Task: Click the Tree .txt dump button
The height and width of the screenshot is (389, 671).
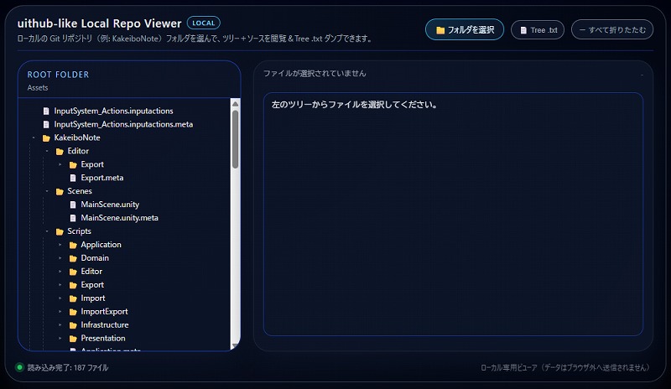Action: (x=538, y=30)
